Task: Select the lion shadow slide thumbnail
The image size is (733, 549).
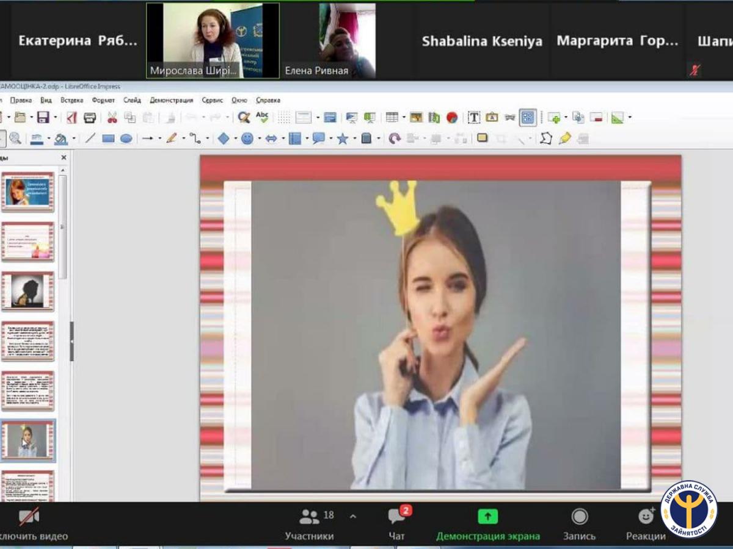Action: pos(28,291)
